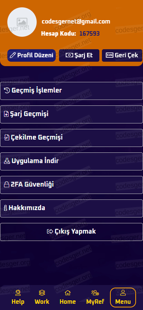Open the Şarj Geçmişi entry

pyautogui.click(x=71, y=114)
